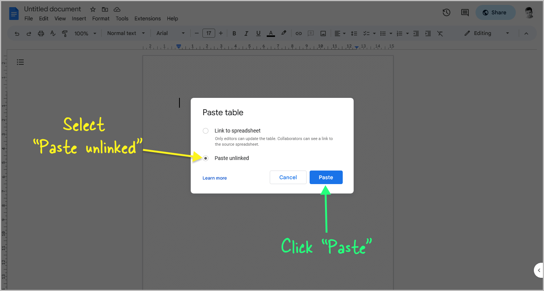Viewport: 544px width, 291px height.
Task: Open the Extensions menu
Action: [x=147, y=18]
